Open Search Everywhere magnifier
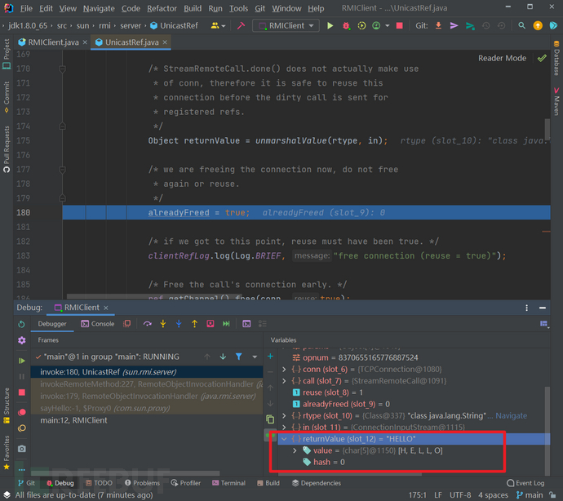 tap(521, 25)
